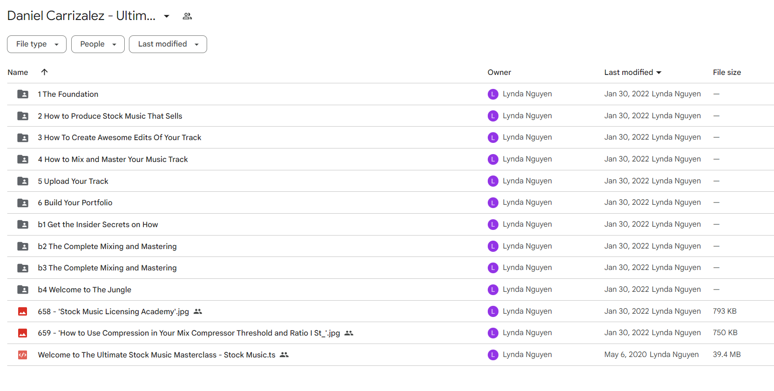
Task: Select '1 The Foundation' folder name
Action: coord(68,94)
